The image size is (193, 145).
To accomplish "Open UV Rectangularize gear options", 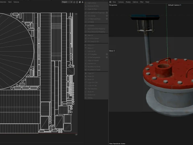I will point(107,58).
